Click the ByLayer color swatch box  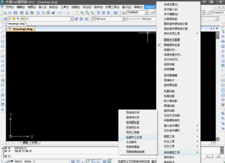tap(95, 19)
